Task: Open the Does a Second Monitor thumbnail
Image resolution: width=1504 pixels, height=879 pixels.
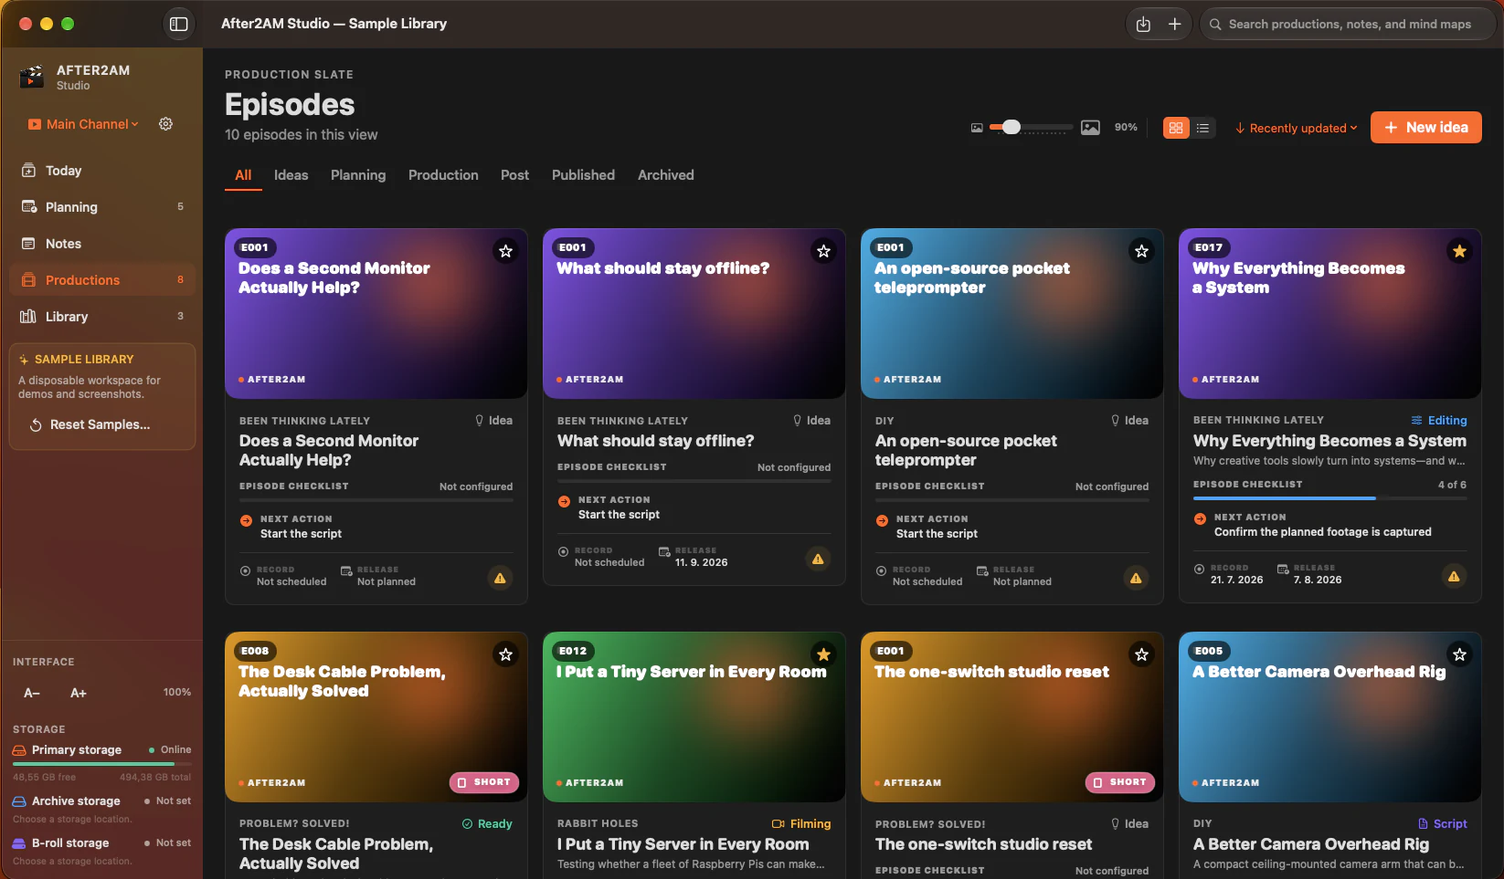Action: coord(376,314)
